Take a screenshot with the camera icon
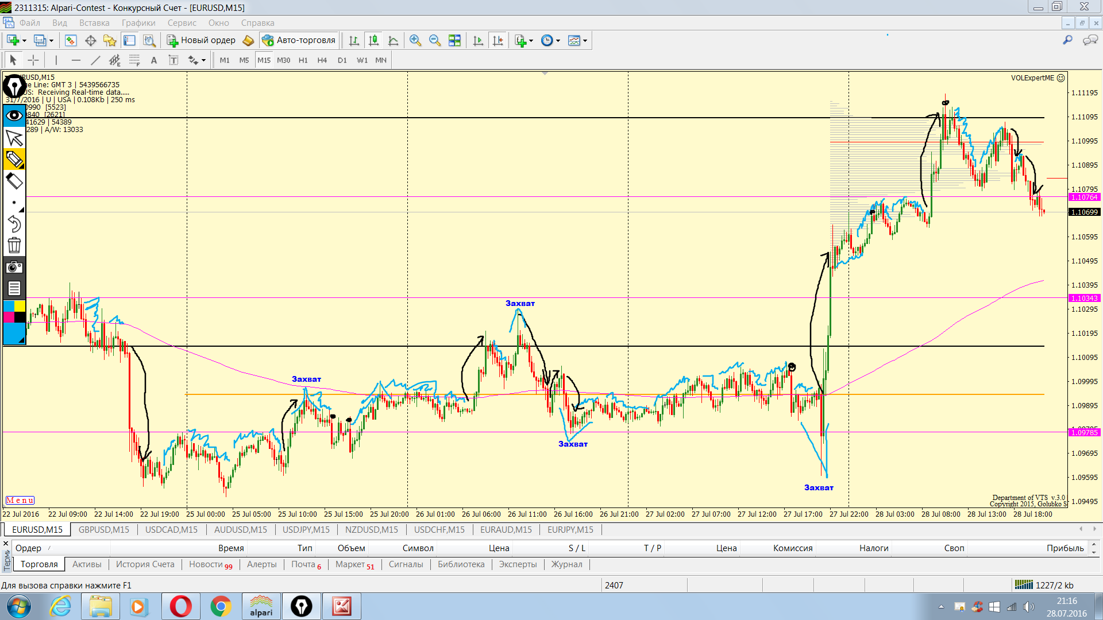This screenshot has height=620, width=1103. pyautogui.click(x=14, y=267)
